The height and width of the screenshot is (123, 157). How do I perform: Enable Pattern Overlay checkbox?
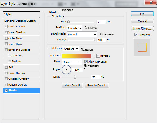[x=6, y=85]
